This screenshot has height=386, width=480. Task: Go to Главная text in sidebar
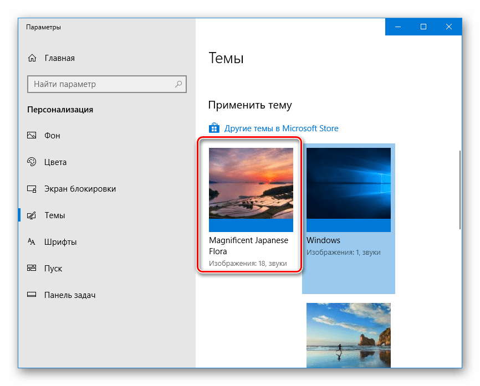coord(59,58)
